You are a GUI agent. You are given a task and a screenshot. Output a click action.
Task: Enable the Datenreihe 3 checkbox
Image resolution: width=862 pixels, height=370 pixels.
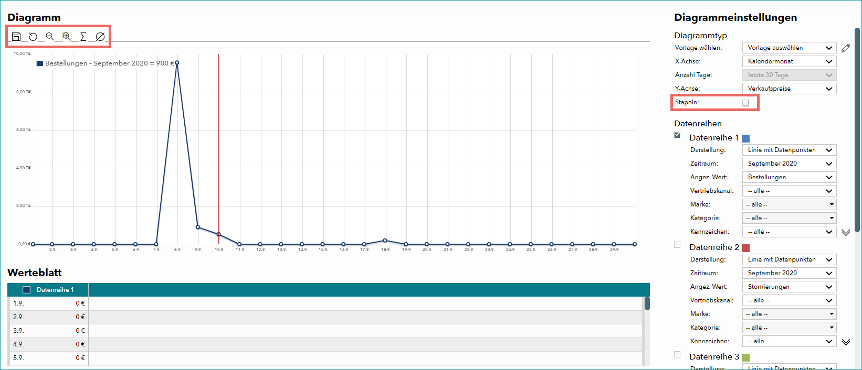point(677,354)
